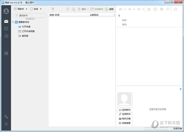Click the 排序: 时间 sort header

click(x=55, y=15)
